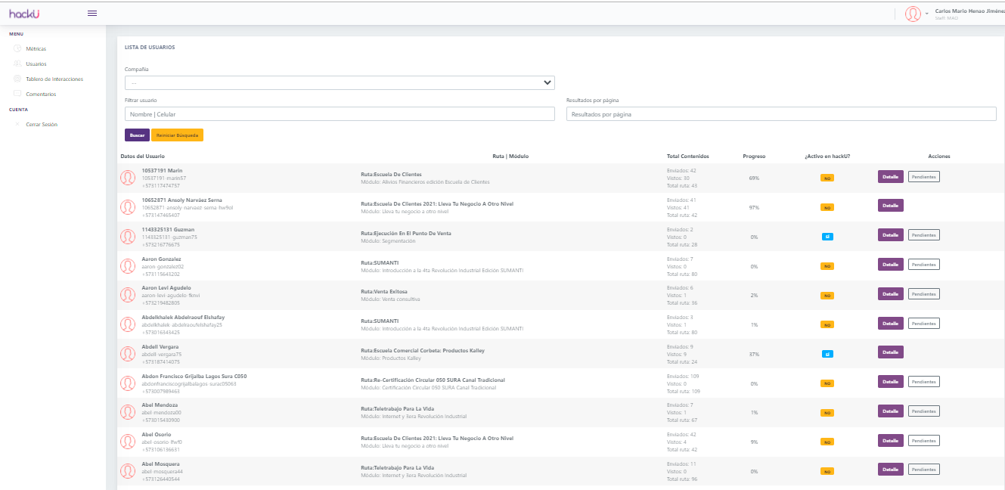Open Pendientes for 1143325131 Guzman
Image resolution: width=1005 pixels, height=490 pixels.
click(x=924, y=235)
